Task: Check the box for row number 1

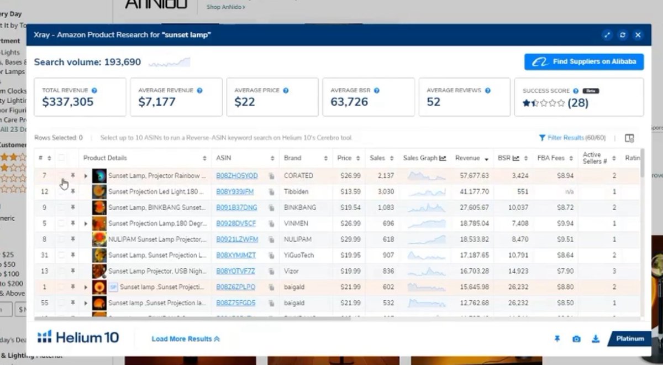Action: point(61,287)
